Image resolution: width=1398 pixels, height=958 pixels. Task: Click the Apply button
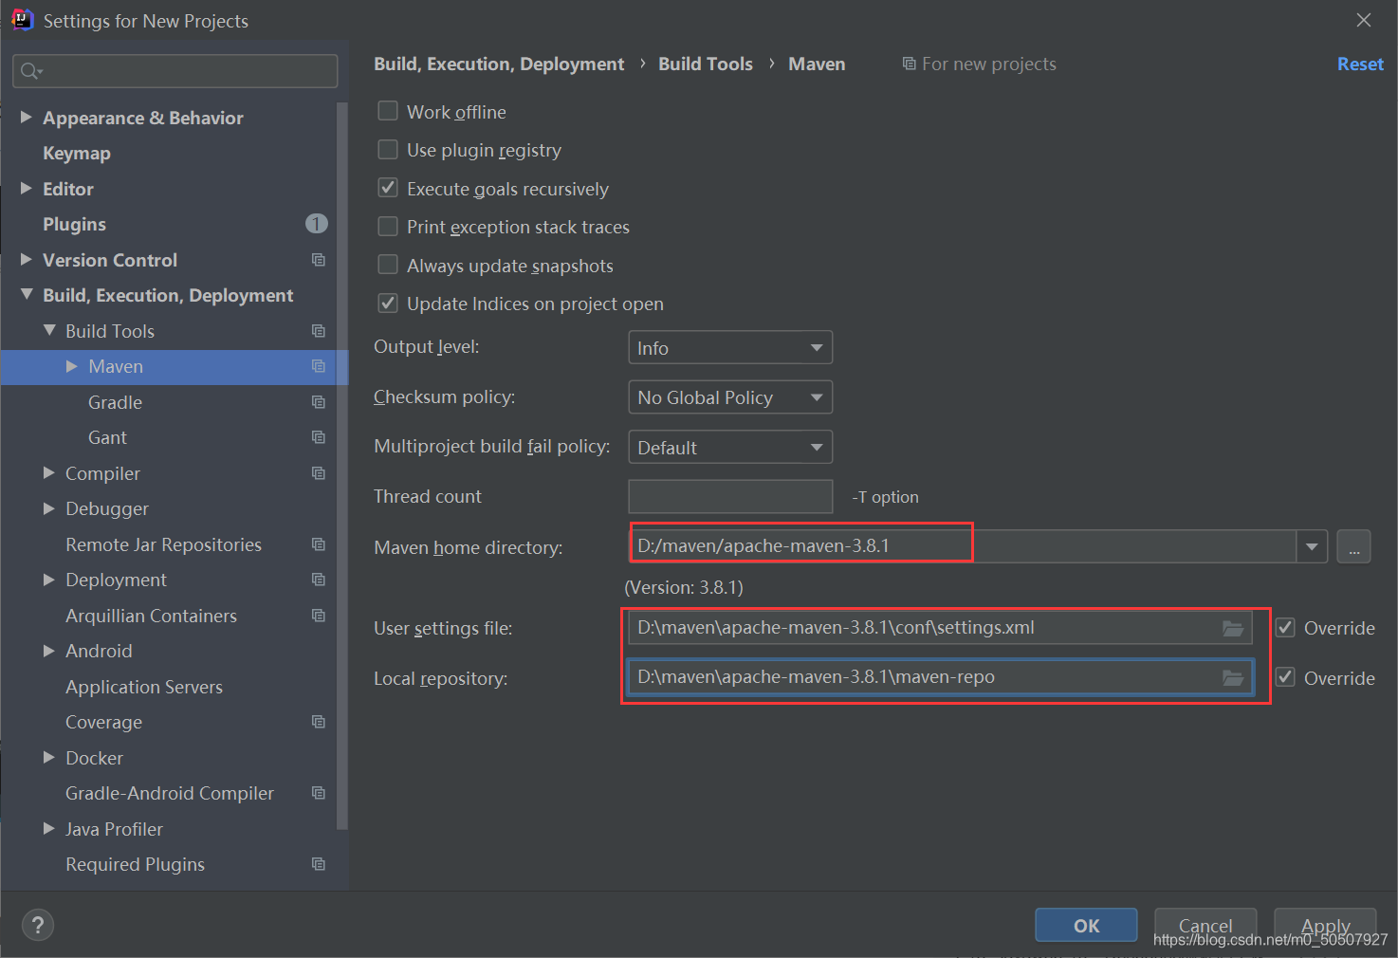point(1325,925)
